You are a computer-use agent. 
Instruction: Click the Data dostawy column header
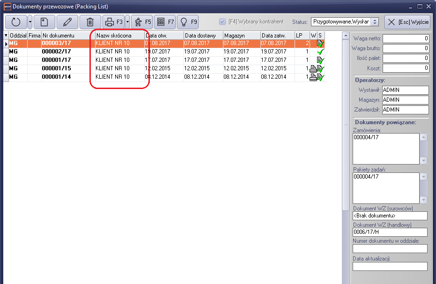[x=203, y=36]
